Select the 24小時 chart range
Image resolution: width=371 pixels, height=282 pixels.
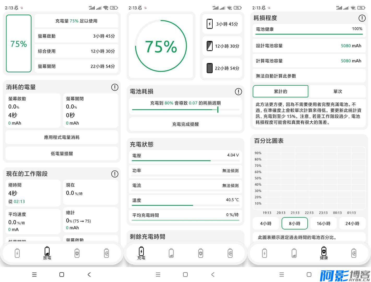click(352, 224)
